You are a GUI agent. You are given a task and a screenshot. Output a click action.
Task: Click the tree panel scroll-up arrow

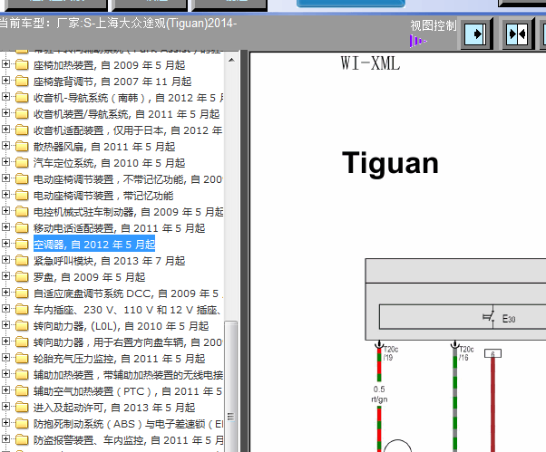point(231,60)
